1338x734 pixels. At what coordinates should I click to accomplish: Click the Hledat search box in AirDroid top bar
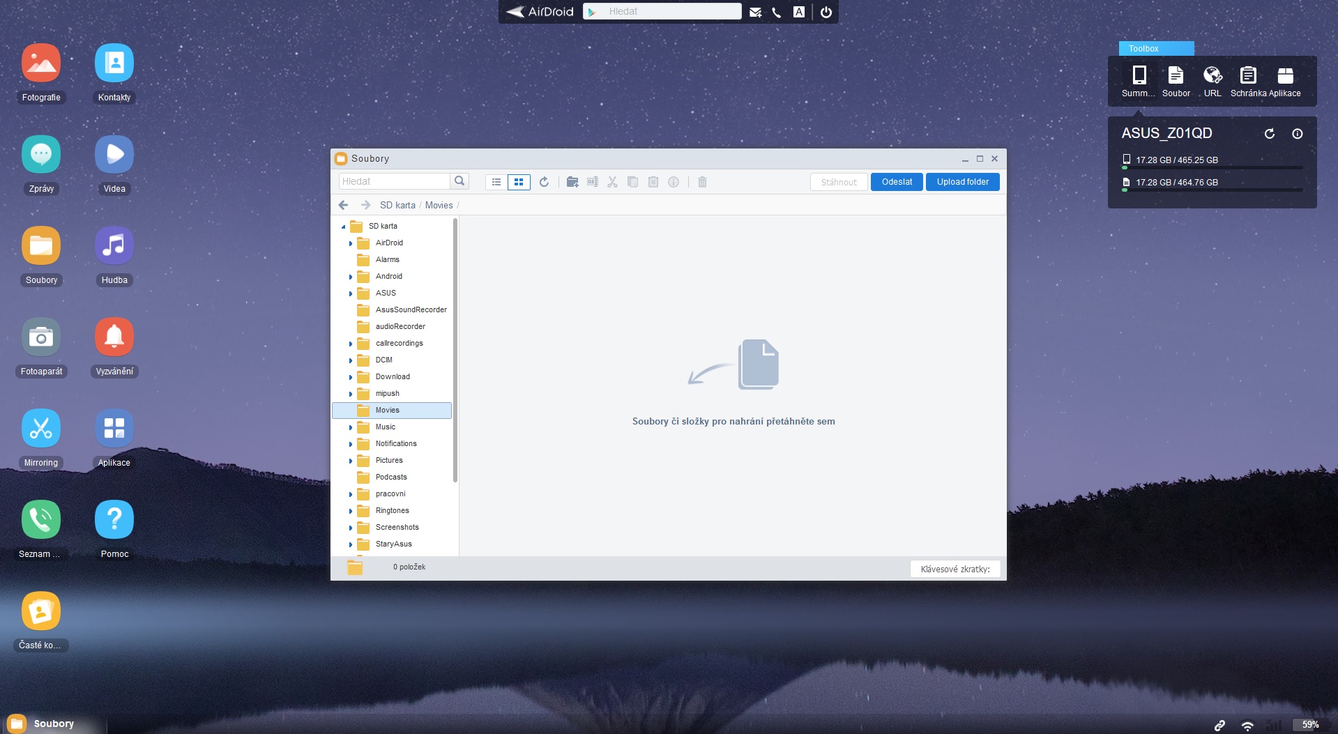(662, 11)
